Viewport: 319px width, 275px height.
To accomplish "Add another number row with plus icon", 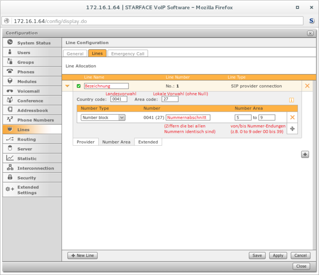I will pyautogui.click(x=292, y=129).
